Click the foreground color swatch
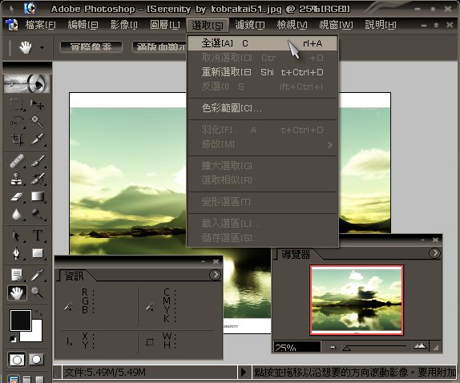 point(21,321)
